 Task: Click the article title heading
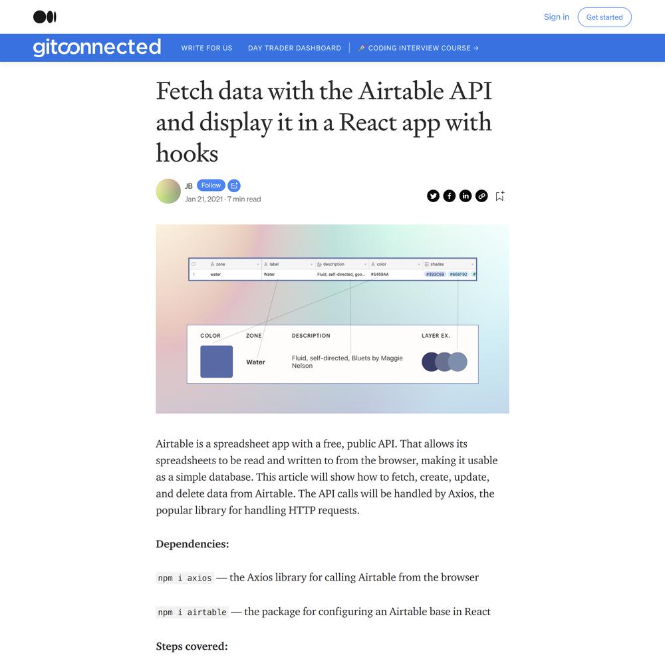[324, 122]
